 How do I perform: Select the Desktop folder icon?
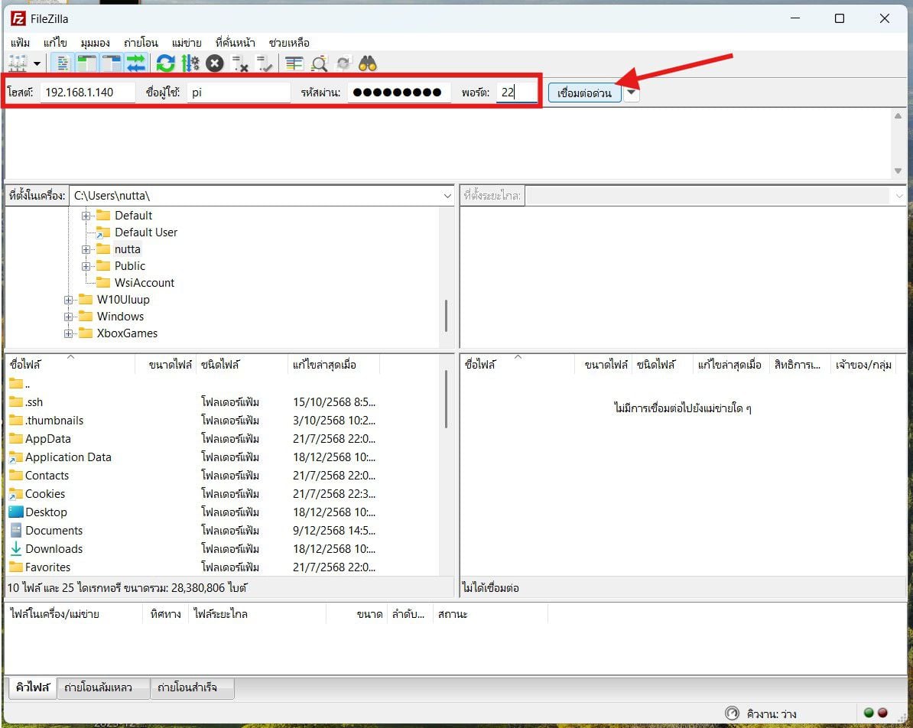click(16, 512)
